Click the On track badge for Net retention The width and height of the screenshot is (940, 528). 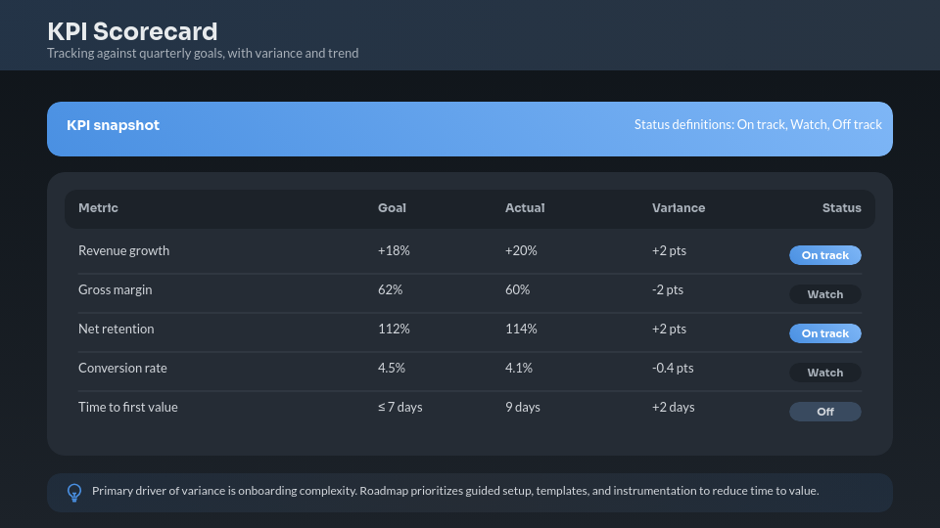(x=824, y=333)
